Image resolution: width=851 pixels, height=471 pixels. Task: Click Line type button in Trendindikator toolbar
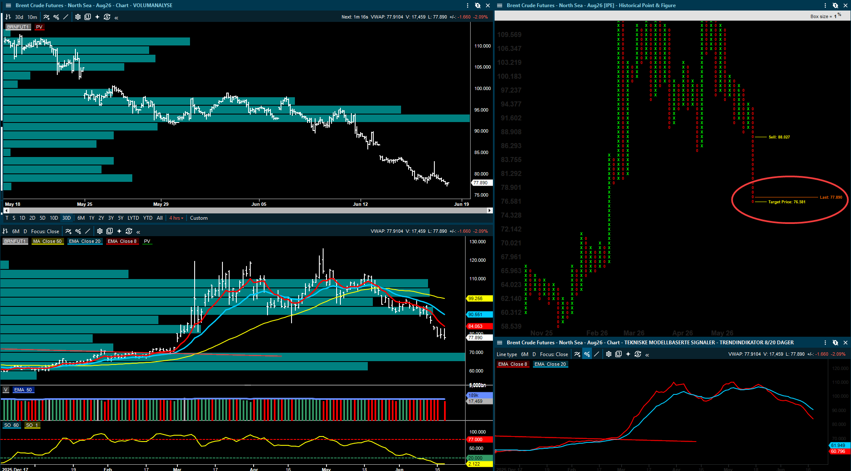click(506, 354)
